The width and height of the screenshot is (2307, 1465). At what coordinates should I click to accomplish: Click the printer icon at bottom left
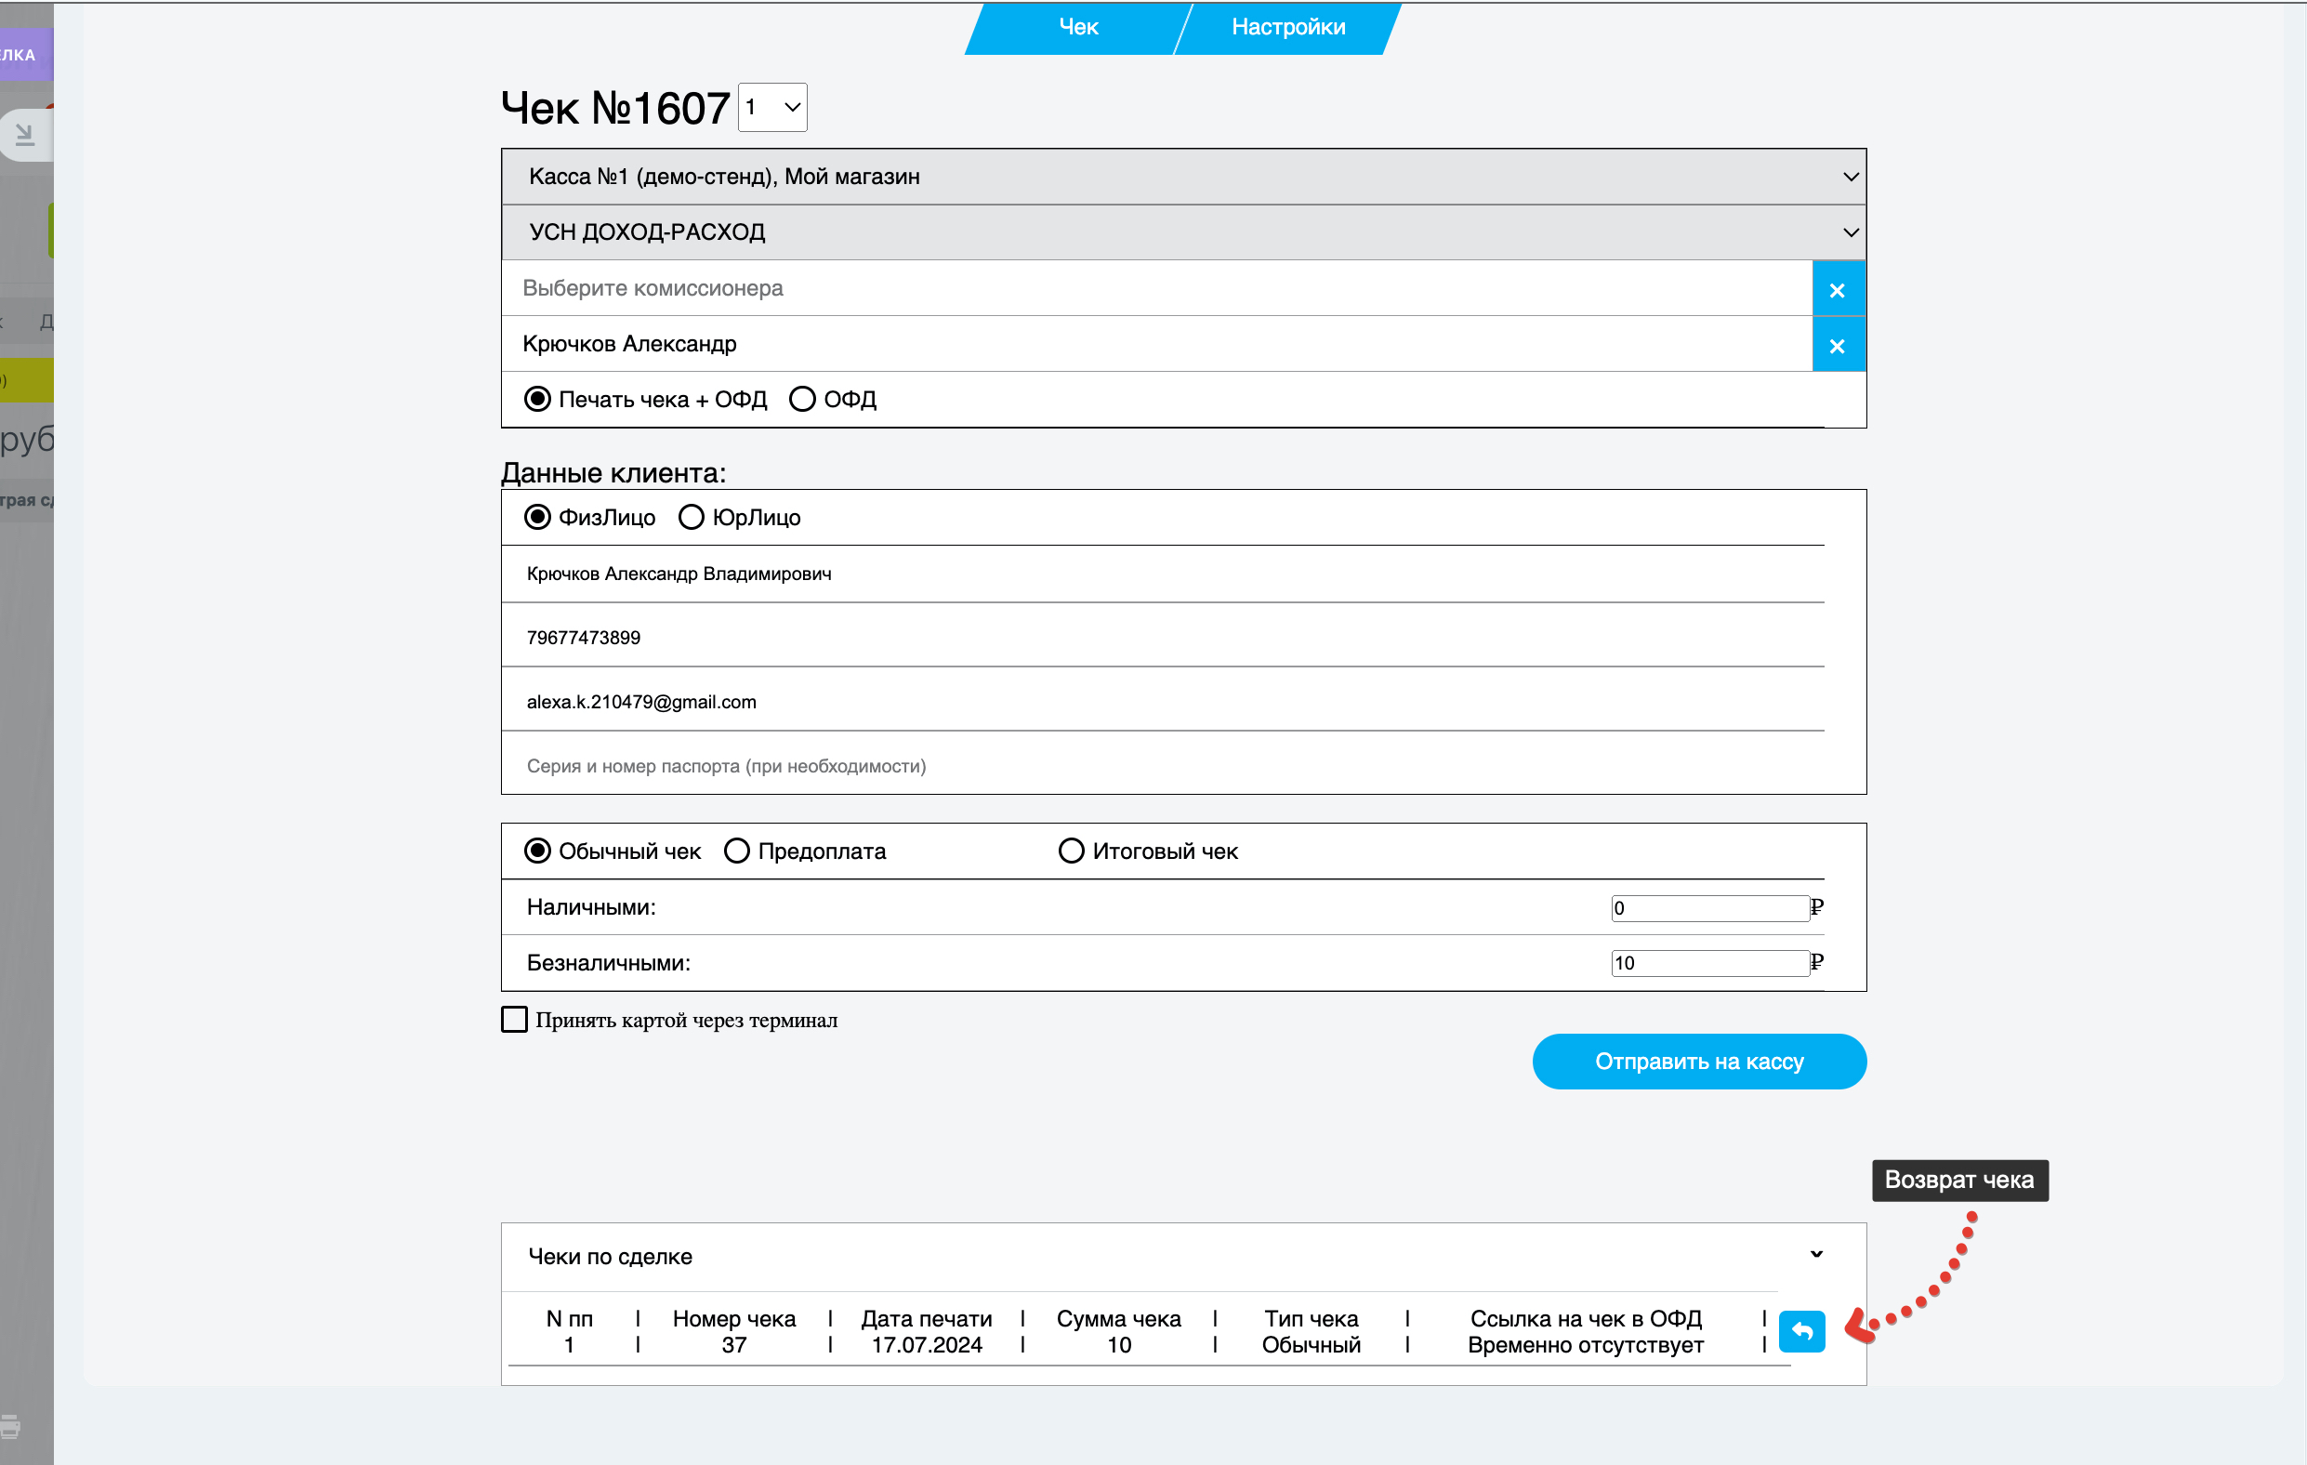(10, 1426)
